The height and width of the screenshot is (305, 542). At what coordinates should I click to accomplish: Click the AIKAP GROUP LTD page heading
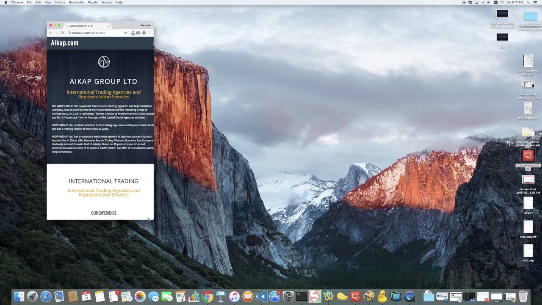pos(104,81)
